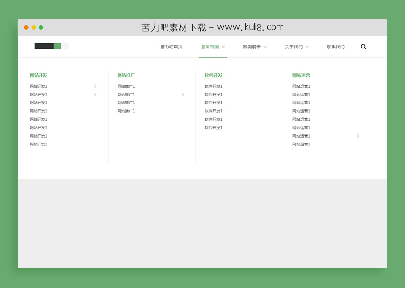Open the 网站开发 column heading
This screenshot has height=288, width=405.
click(38, 75)
